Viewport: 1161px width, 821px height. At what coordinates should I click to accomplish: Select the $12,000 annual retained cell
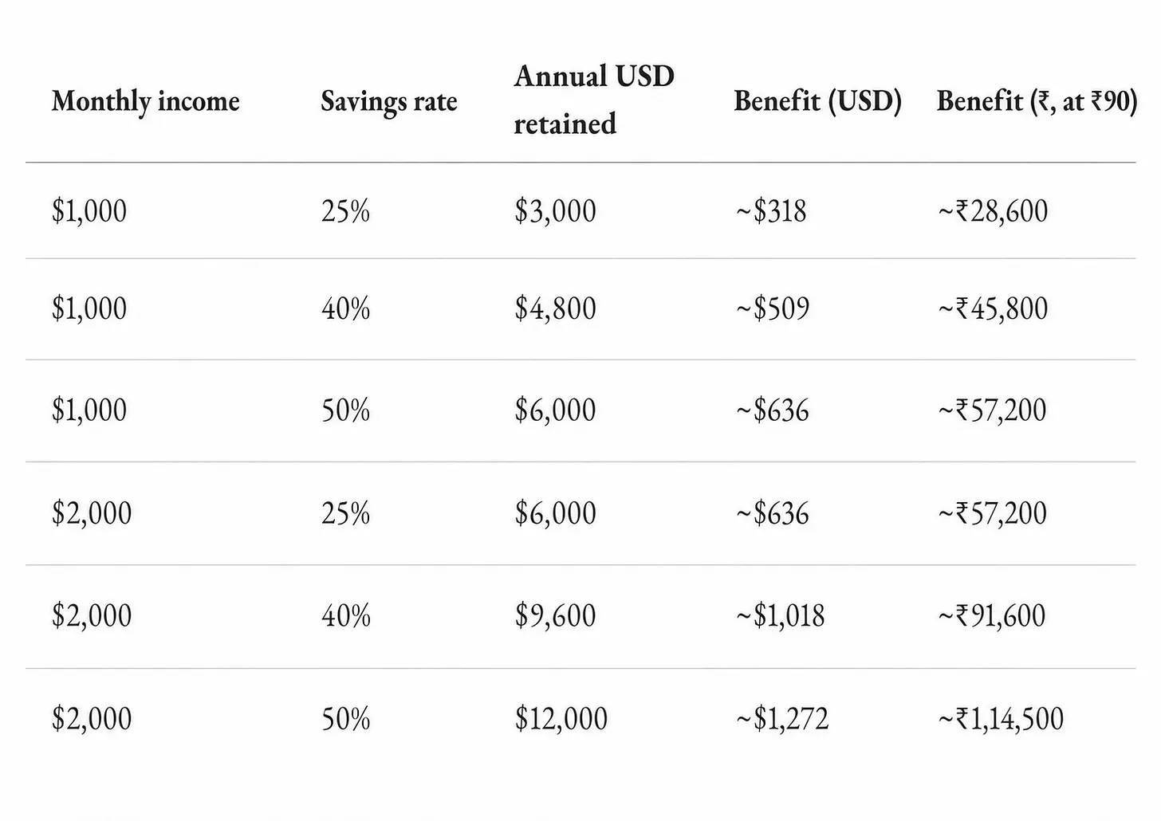click(561, 719)
